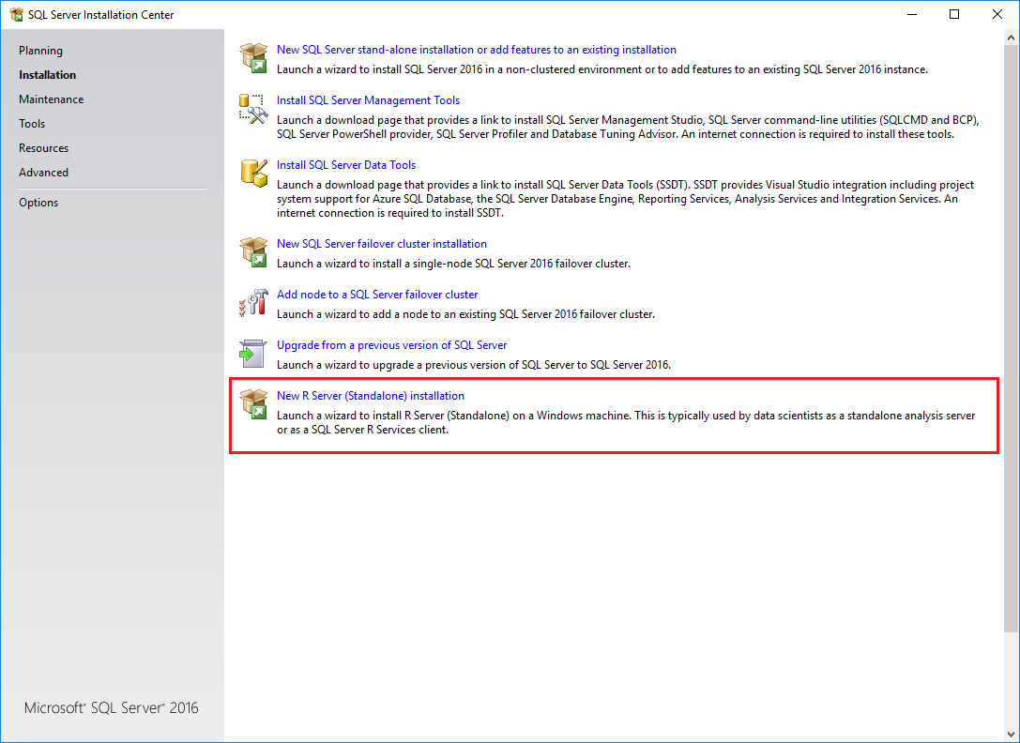Start New R Server (Standalone) installation
1020x743 pixels.
pos(371,395)
